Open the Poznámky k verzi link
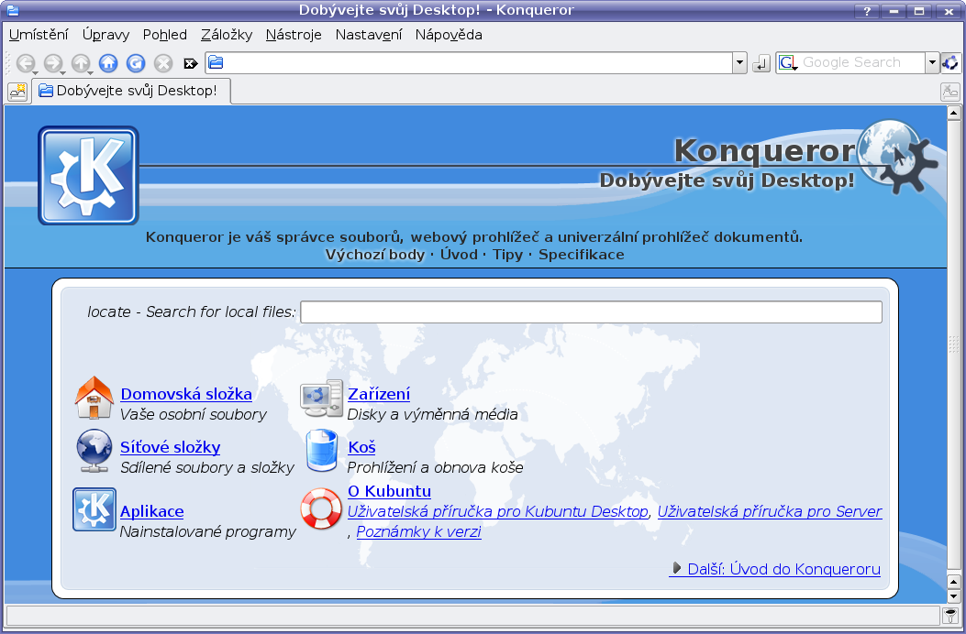 point(419,531)
